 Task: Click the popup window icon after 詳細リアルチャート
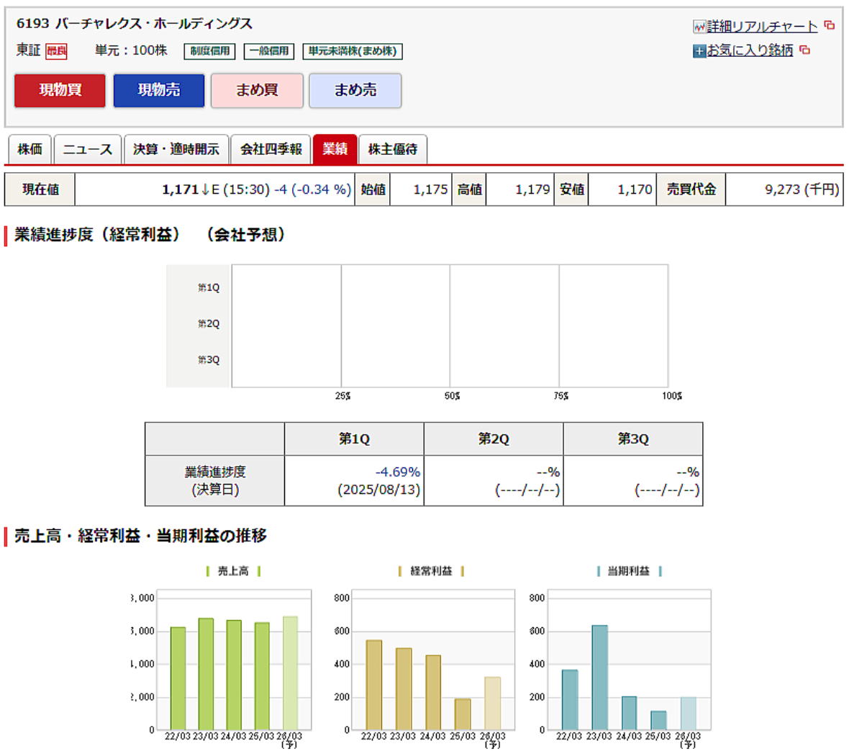point(829,25)
